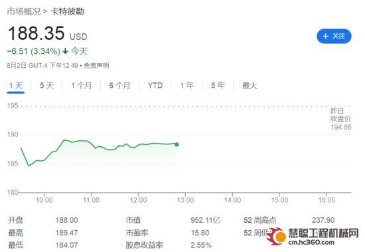Screen dimensions: 365x252
Task: Choose the 5 年 time range
Action: [218, 86]
